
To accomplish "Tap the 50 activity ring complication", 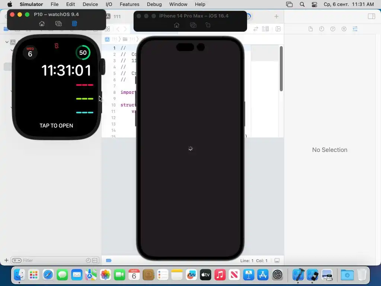I will coord(83,52).
